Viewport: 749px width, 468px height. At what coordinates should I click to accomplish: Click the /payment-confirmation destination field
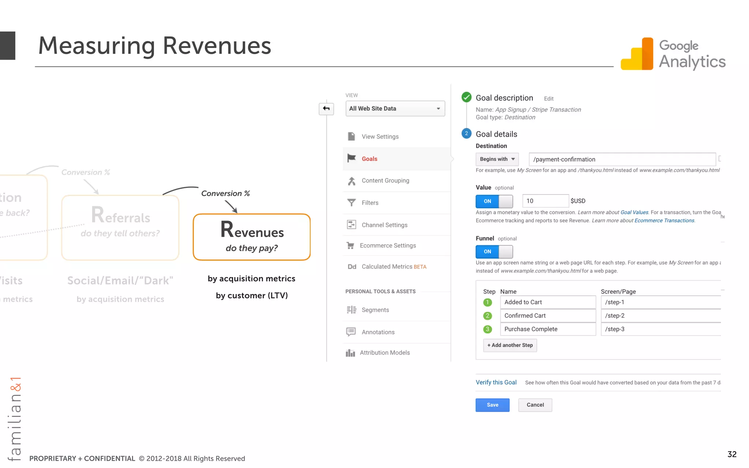click(622, 159)
